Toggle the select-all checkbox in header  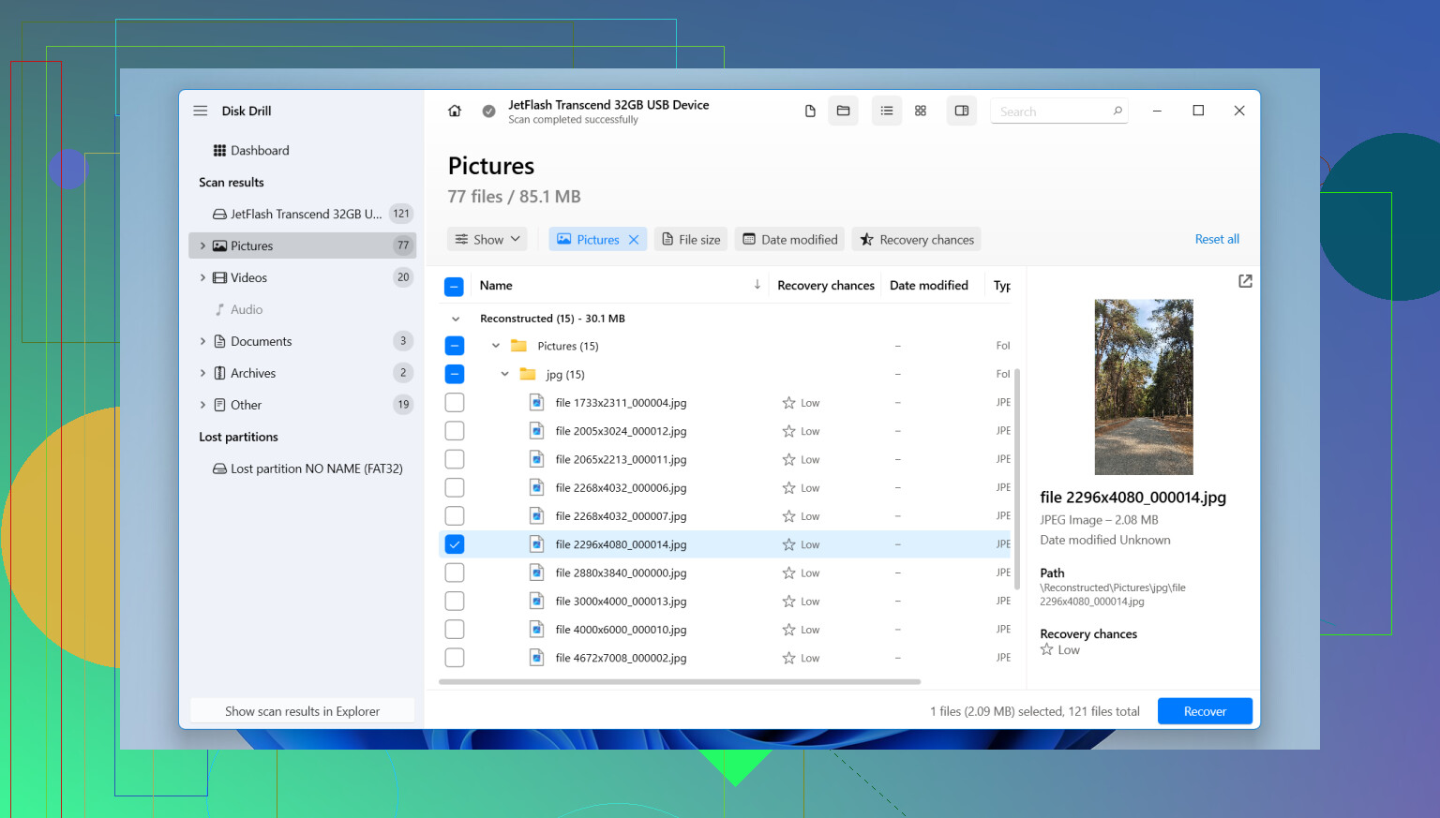tap(455, 287)
